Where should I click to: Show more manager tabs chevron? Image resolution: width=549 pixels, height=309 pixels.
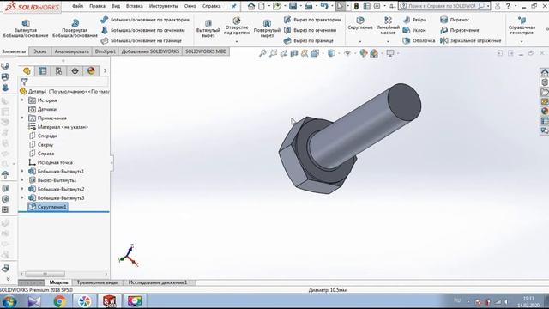pos(105,70)
